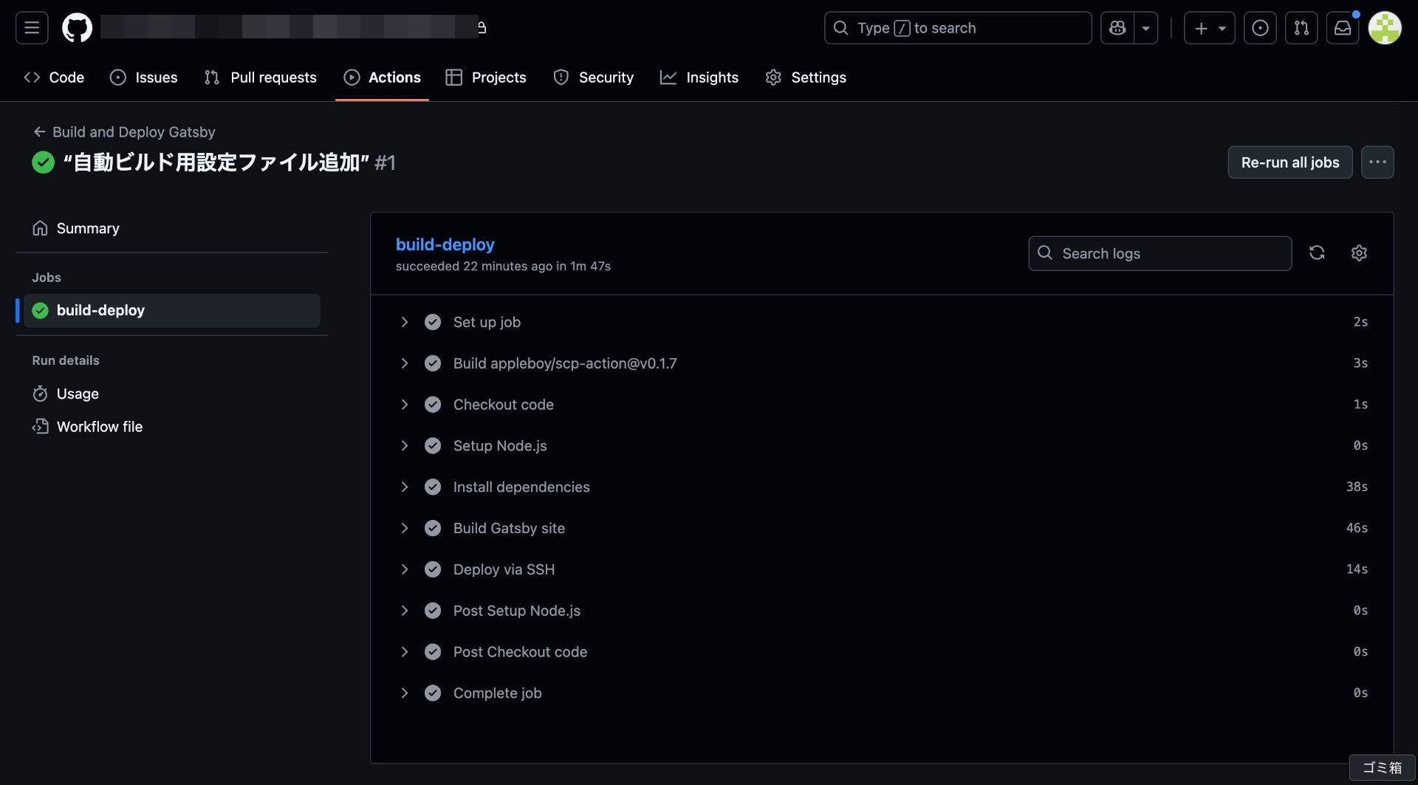Viewport: 1418px width, 785px height.
Task: Click the Set up job 2s duration
Action: [x=1360, y=322]
